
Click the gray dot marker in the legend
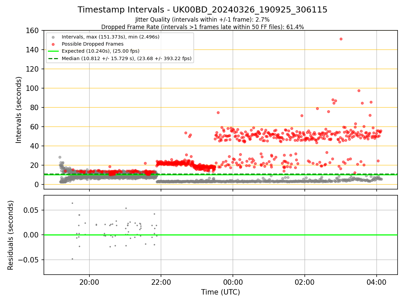coord(53,37)
